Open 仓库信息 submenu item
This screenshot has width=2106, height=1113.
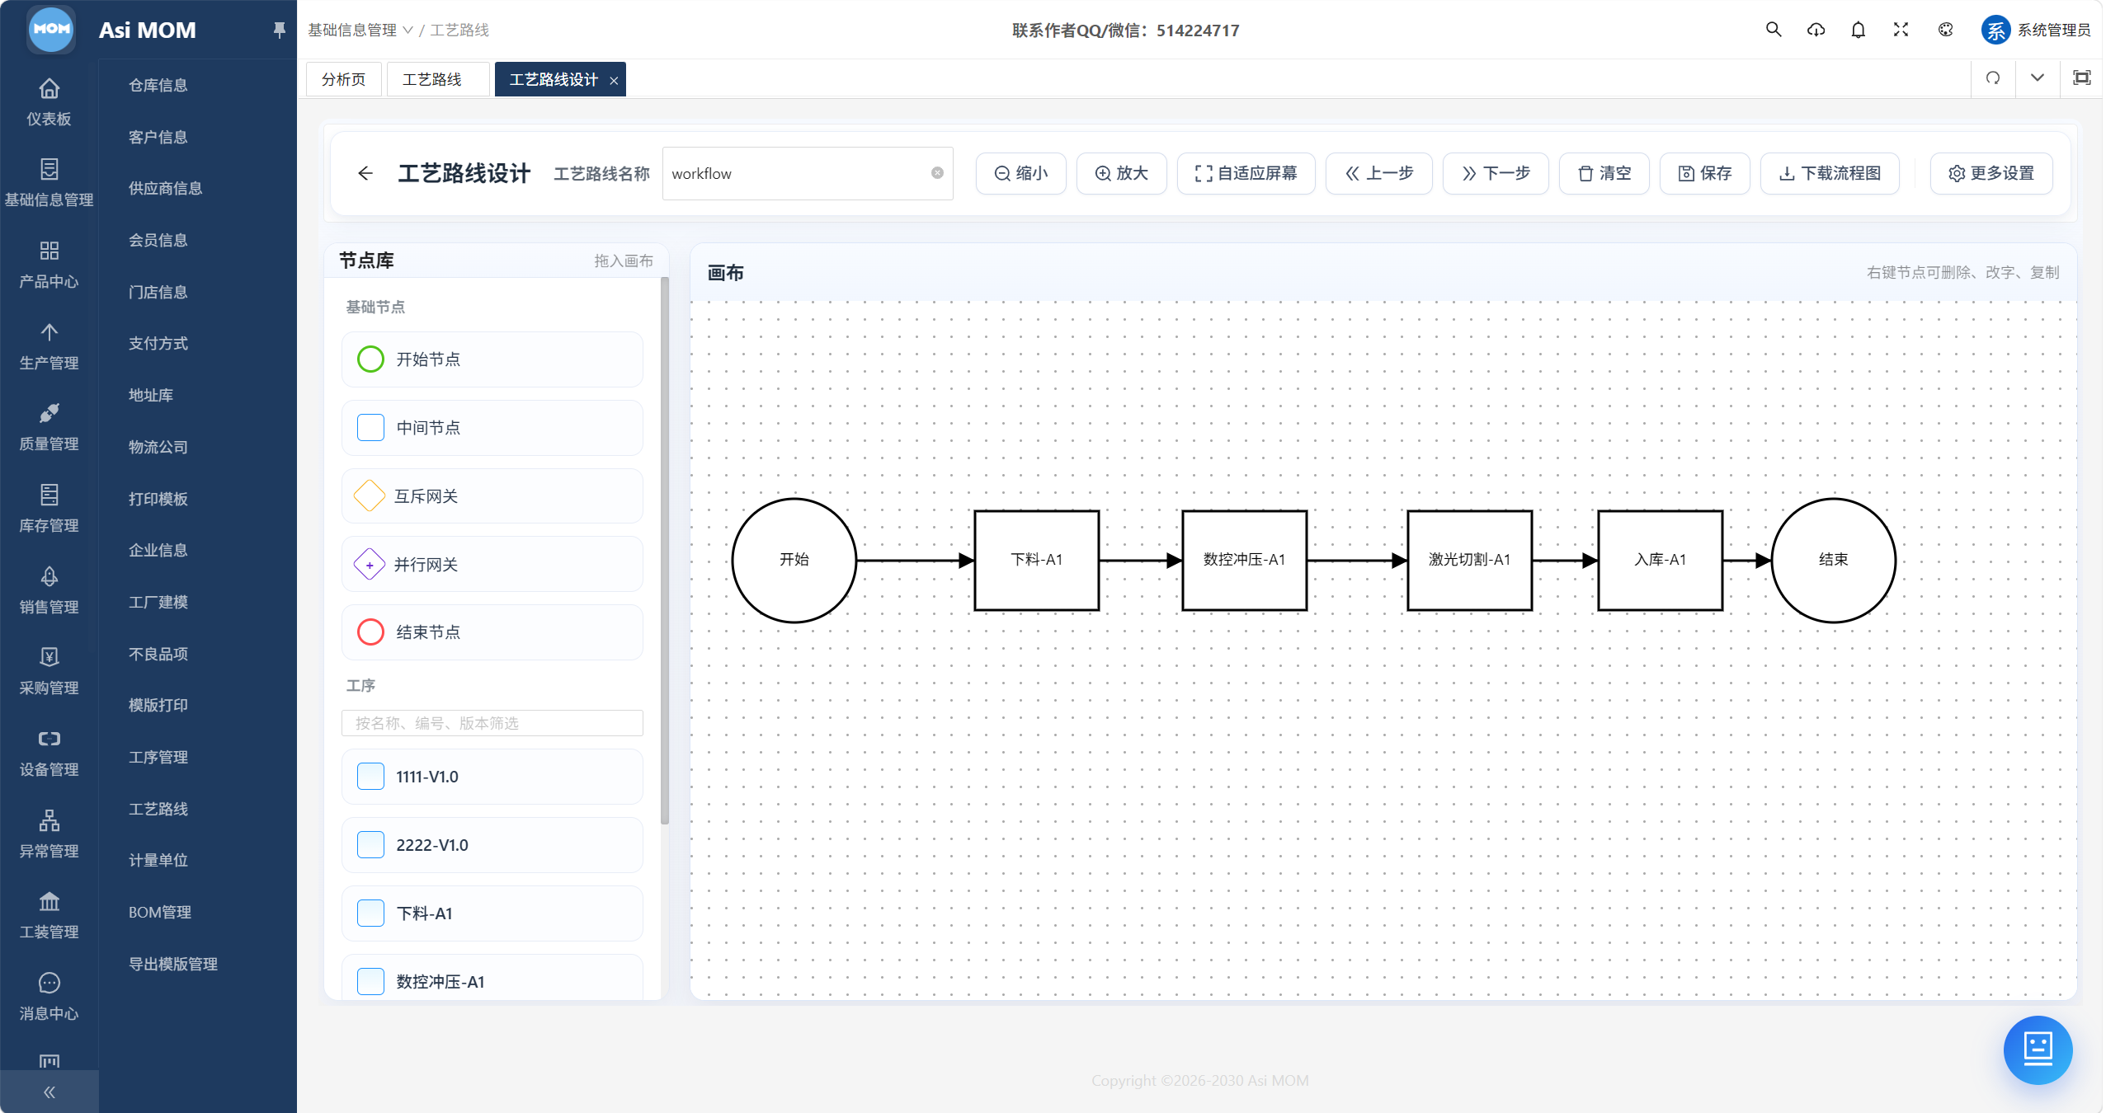click(x=158, y=85)
